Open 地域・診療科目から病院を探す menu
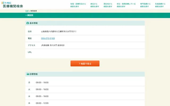The height and width of the screenshot is (106, 170). (78, 5)
